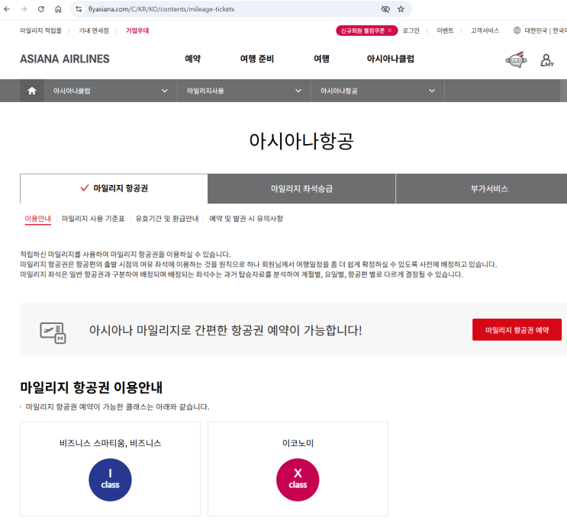Go back with the browser back arrow
Viewport: 567px width, 529px height.
7,9
